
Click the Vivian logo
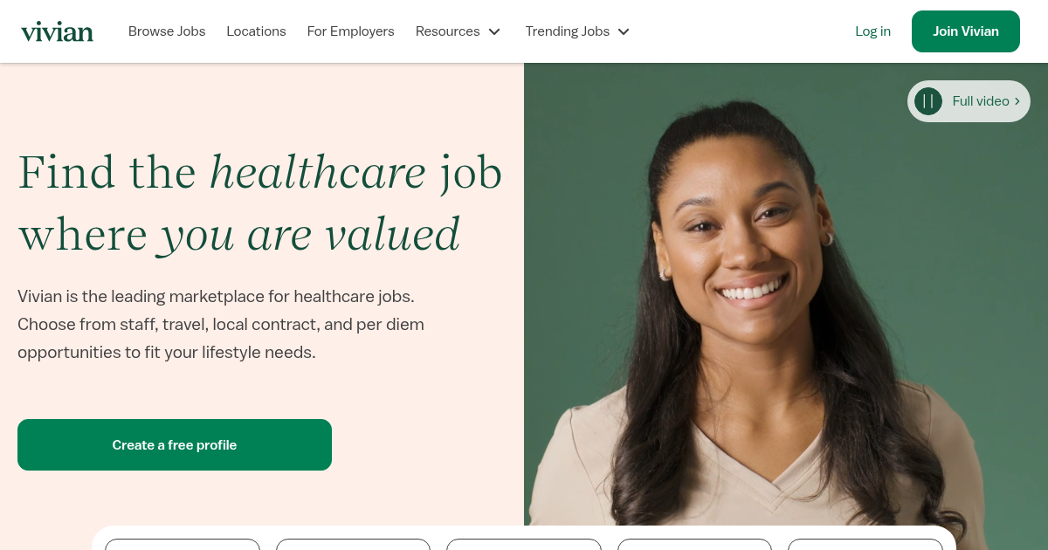click(57, 32)
